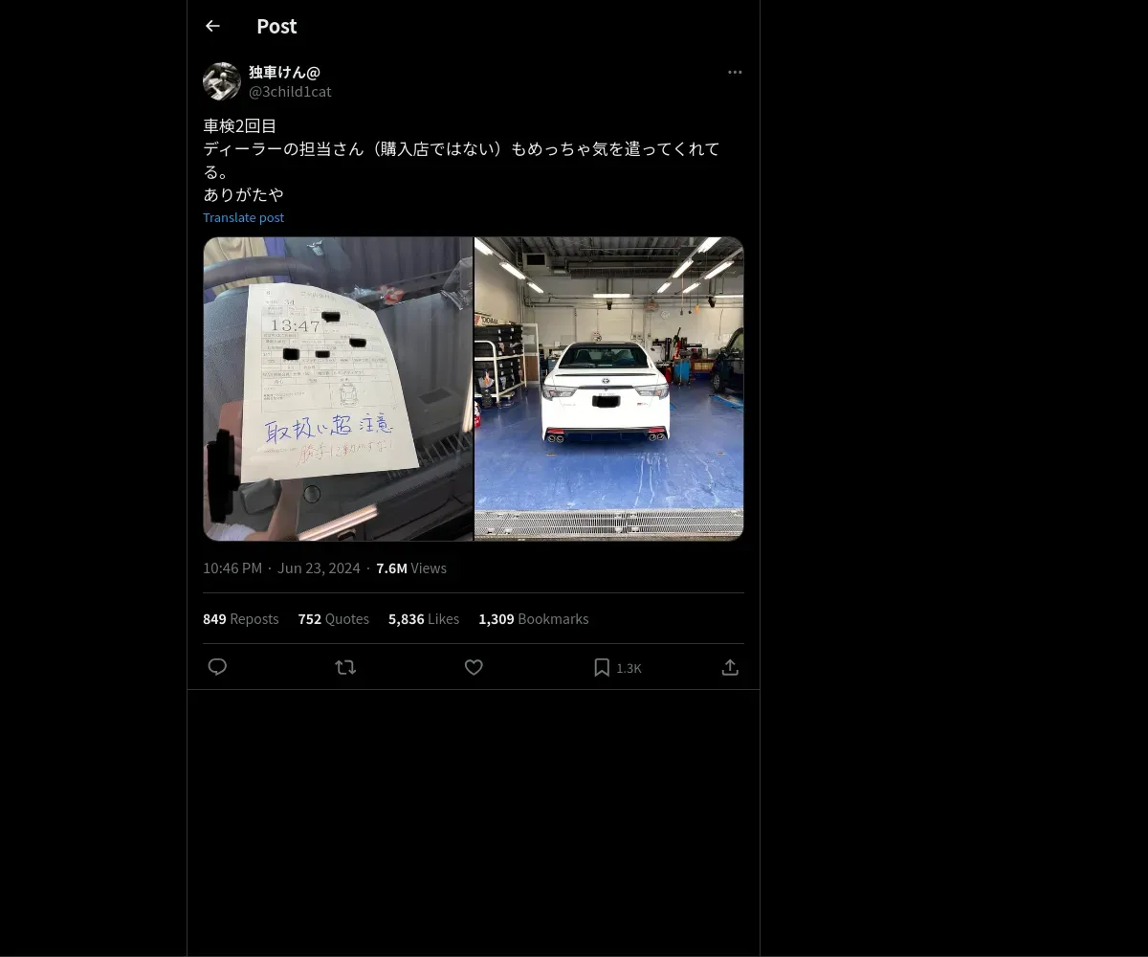
Task: Click the reply speech bubble icon
Action: click(x=217, y=667)
